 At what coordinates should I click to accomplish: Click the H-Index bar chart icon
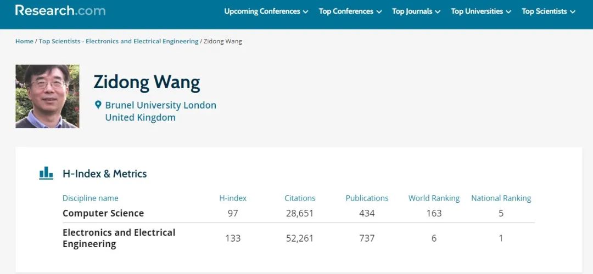pos(46,173)
